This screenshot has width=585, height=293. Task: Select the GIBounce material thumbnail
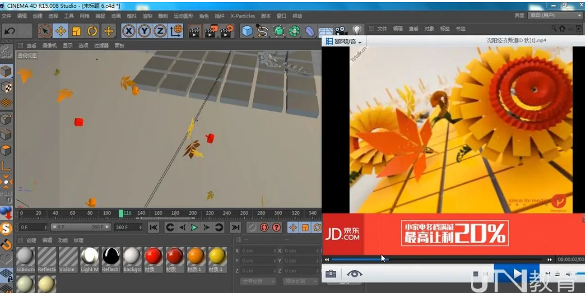pyautogui.click(x=26, y=260)
